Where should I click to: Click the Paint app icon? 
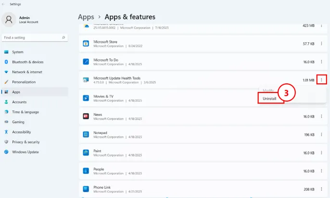(86, 153)
